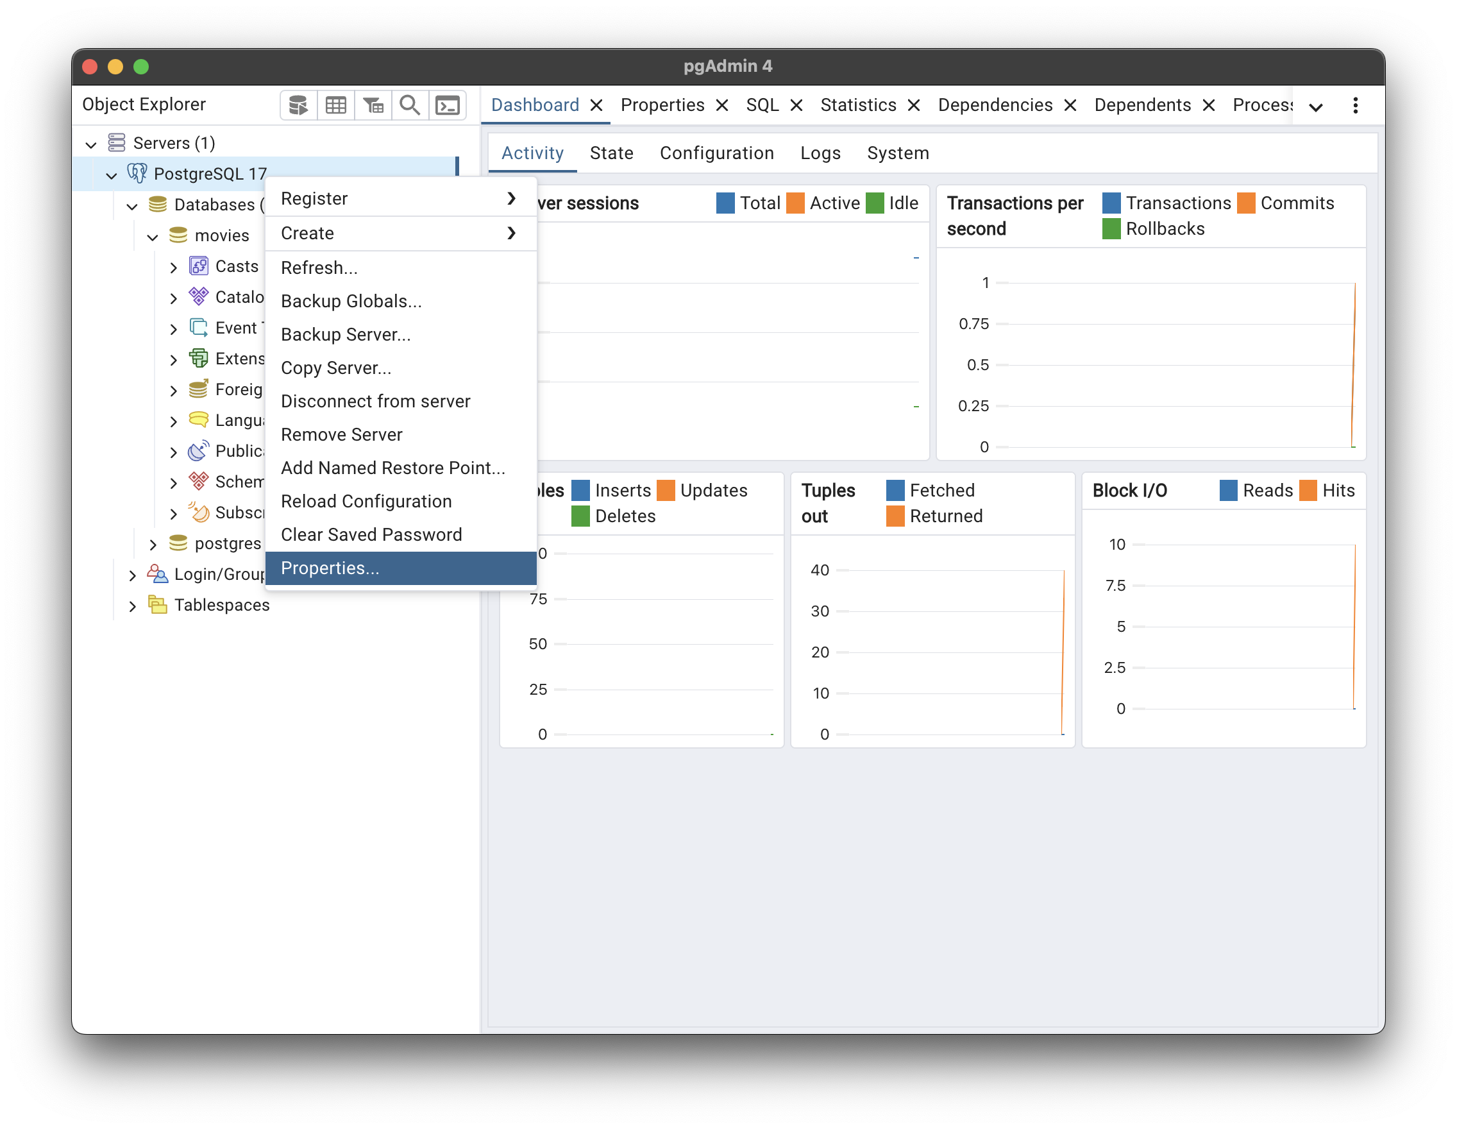Click the View Data table icon

(x=335, y=105)
